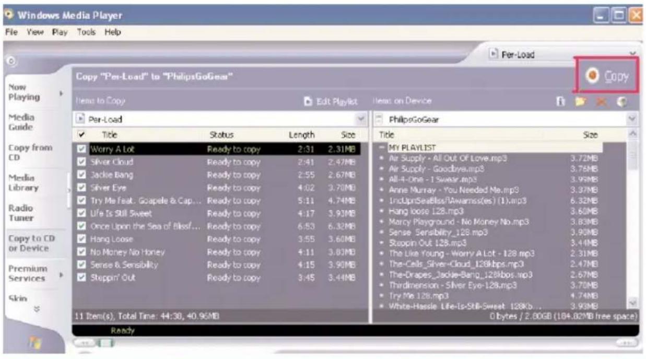Viewport: 646px width, 359px height.
Task: Uncheck the Hang Loose checkbox
Action: [x=81, y=239]
